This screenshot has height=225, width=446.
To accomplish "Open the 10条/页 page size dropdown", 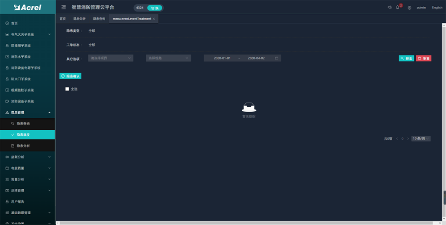I will tap(421, 138).
